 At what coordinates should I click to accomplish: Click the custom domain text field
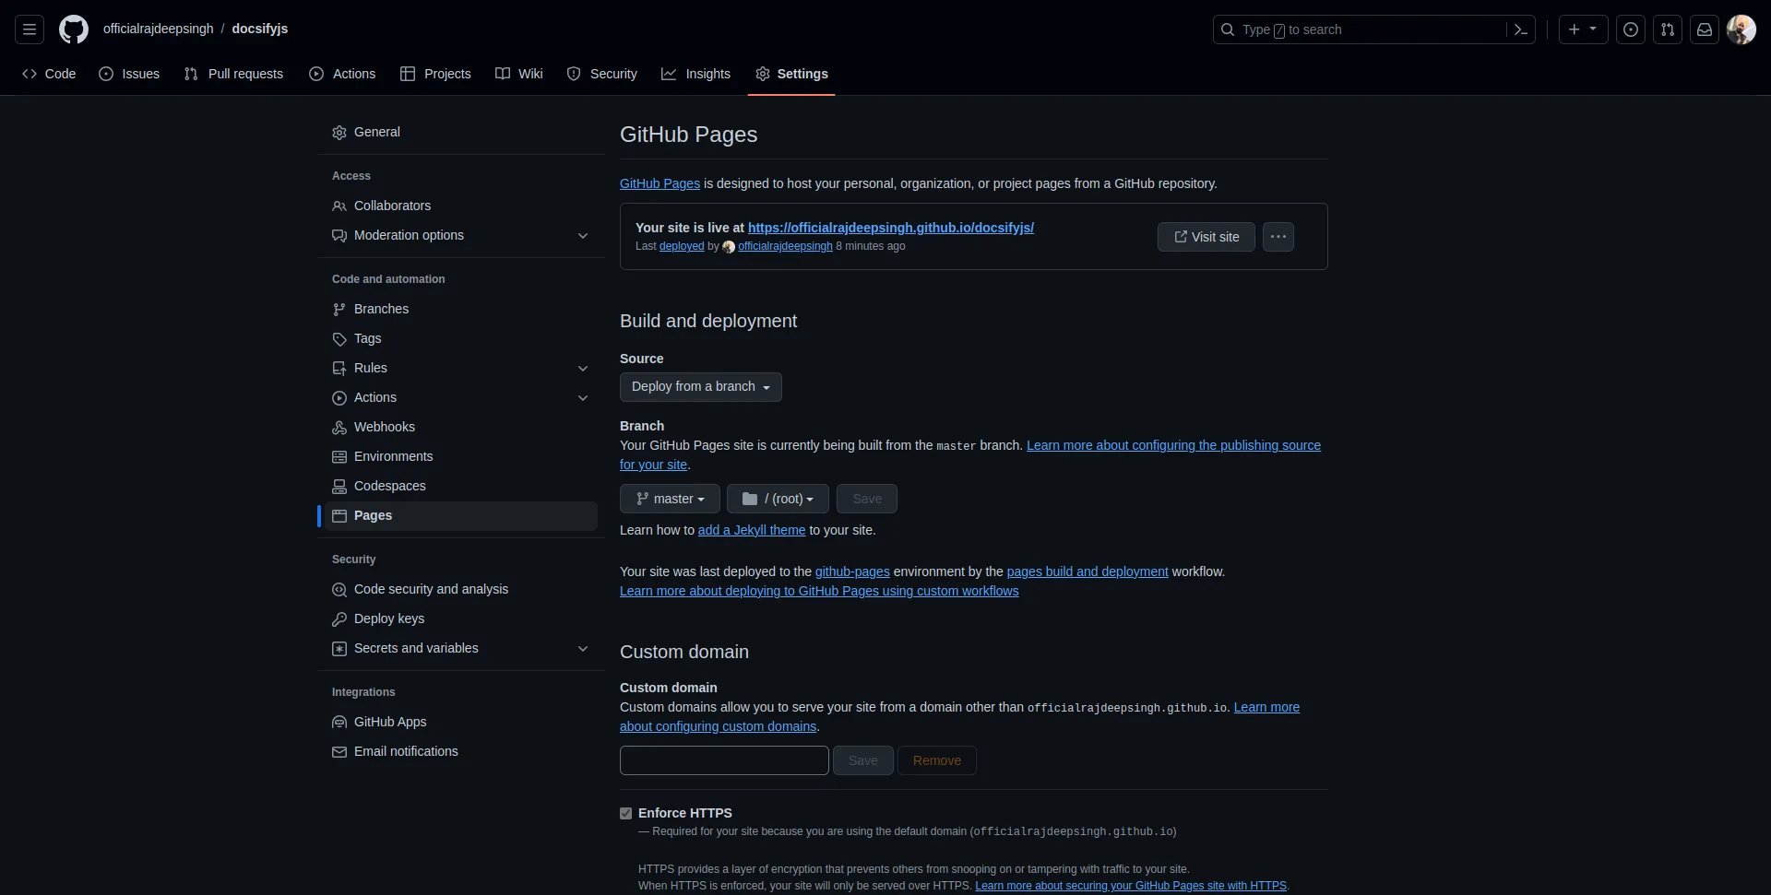(724, 760)
